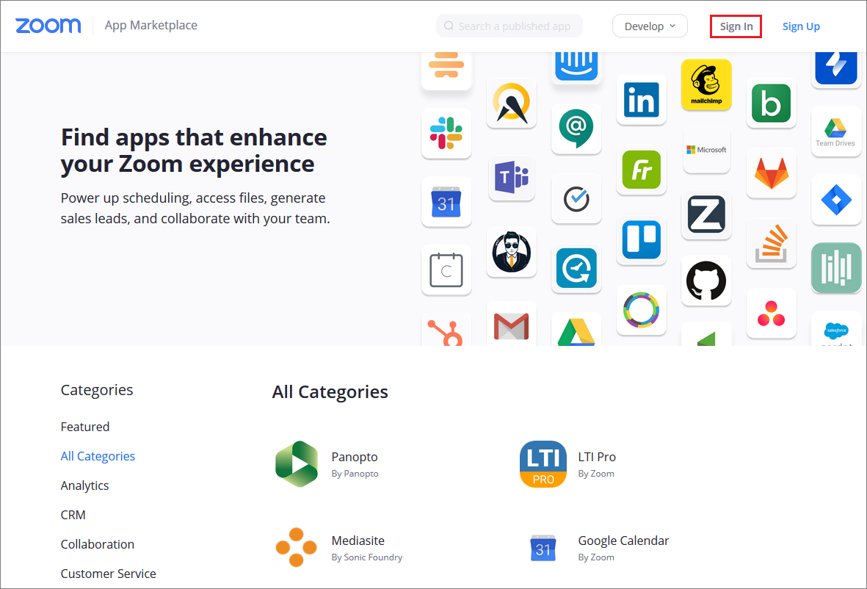Screen dimensions: 867x589
Task: Open the App Marketplace home title
Action: click(151, 26)
